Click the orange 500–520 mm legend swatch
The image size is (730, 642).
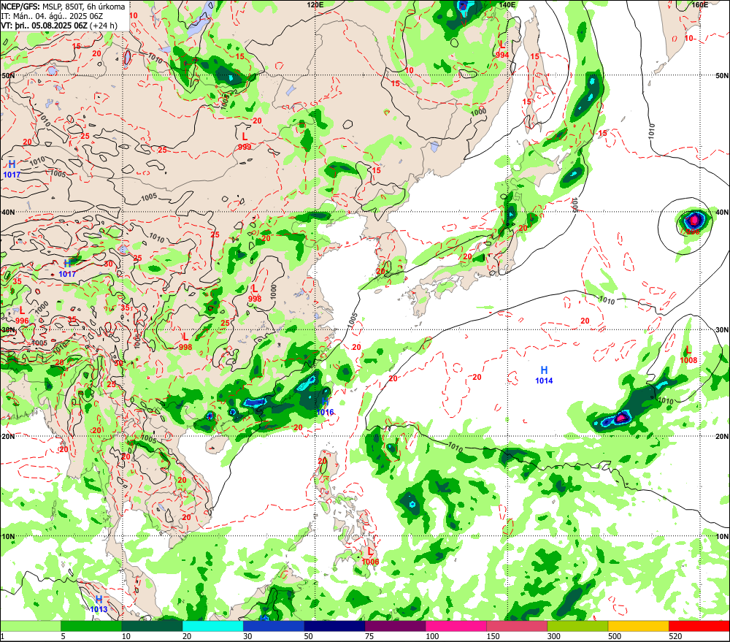638,626
